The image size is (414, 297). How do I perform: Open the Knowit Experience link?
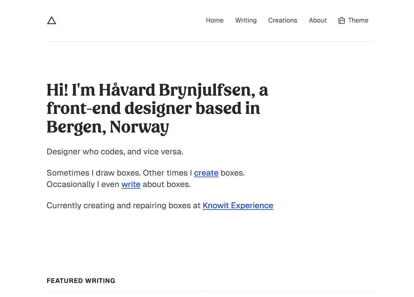point(238,205)
